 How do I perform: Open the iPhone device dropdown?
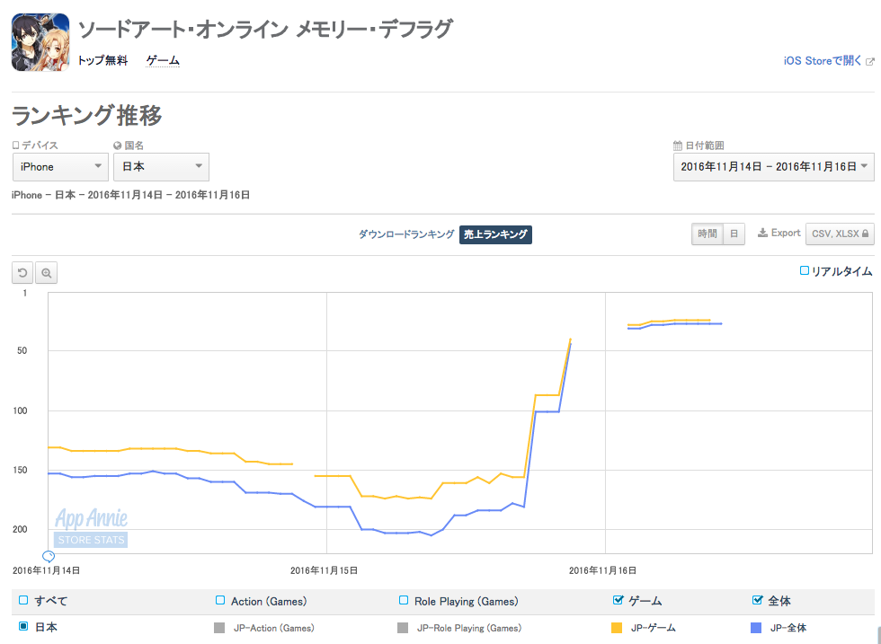(60, 167)
